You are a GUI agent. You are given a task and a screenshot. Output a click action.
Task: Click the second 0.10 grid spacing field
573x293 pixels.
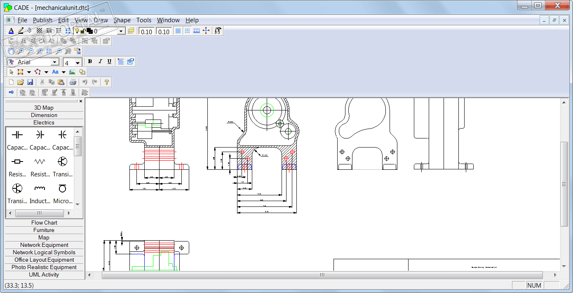click(164, 31)
